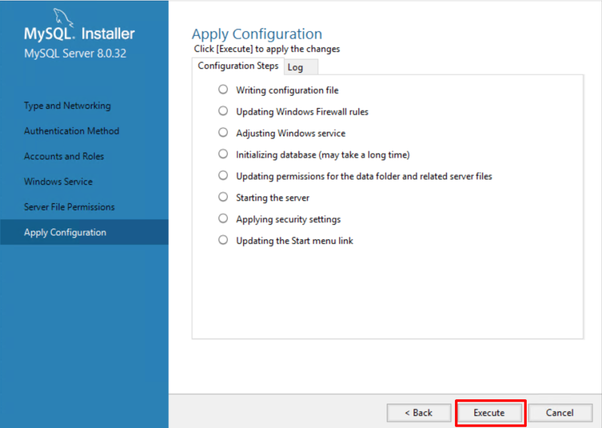Viewport: 602px width, 428px height.
Task: Open Accounts and Roles step in sidebar
Action: coord(63,156)
